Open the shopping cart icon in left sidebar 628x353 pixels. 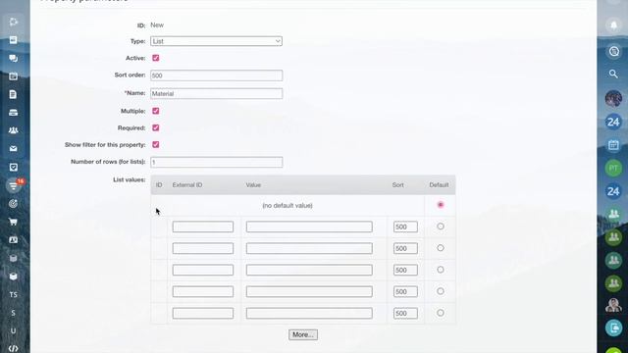click(x=13, y=222)
